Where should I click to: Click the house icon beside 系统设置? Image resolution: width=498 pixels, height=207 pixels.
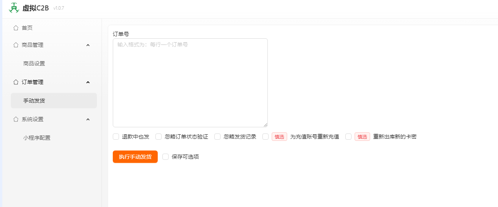[x=16, y=119]
